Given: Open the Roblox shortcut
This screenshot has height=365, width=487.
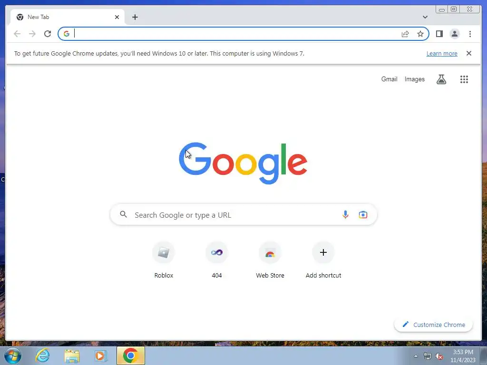Looking at the screenshot, I should [x=164, y=260].
